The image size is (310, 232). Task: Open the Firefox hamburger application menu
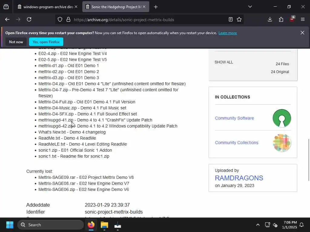[303, 20]
